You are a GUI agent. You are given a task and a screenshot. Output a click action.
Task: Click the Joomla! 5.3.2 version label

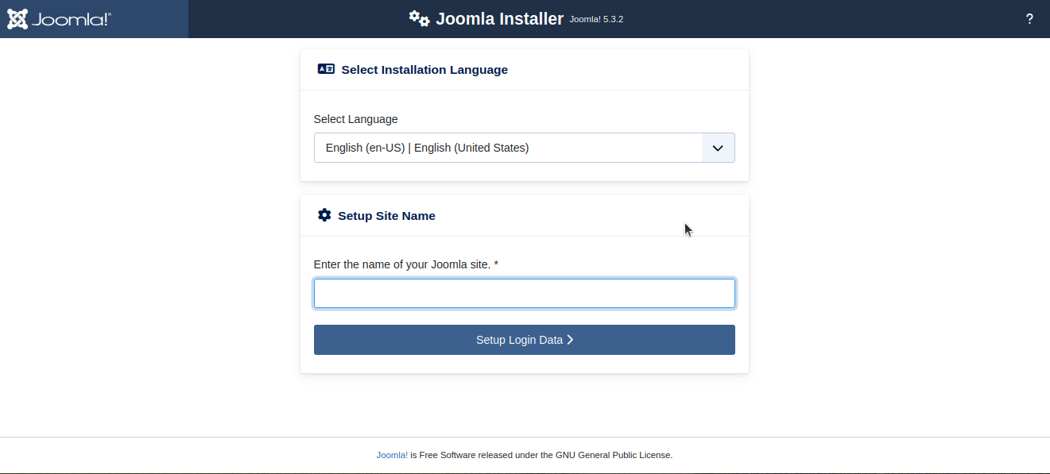pos(596,19)
